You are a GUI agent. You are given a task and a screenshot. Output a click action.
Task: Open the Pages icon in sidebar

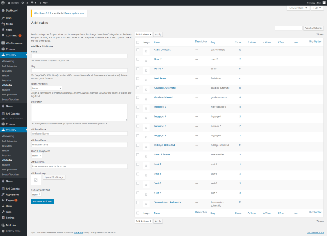tap(3, 30)
